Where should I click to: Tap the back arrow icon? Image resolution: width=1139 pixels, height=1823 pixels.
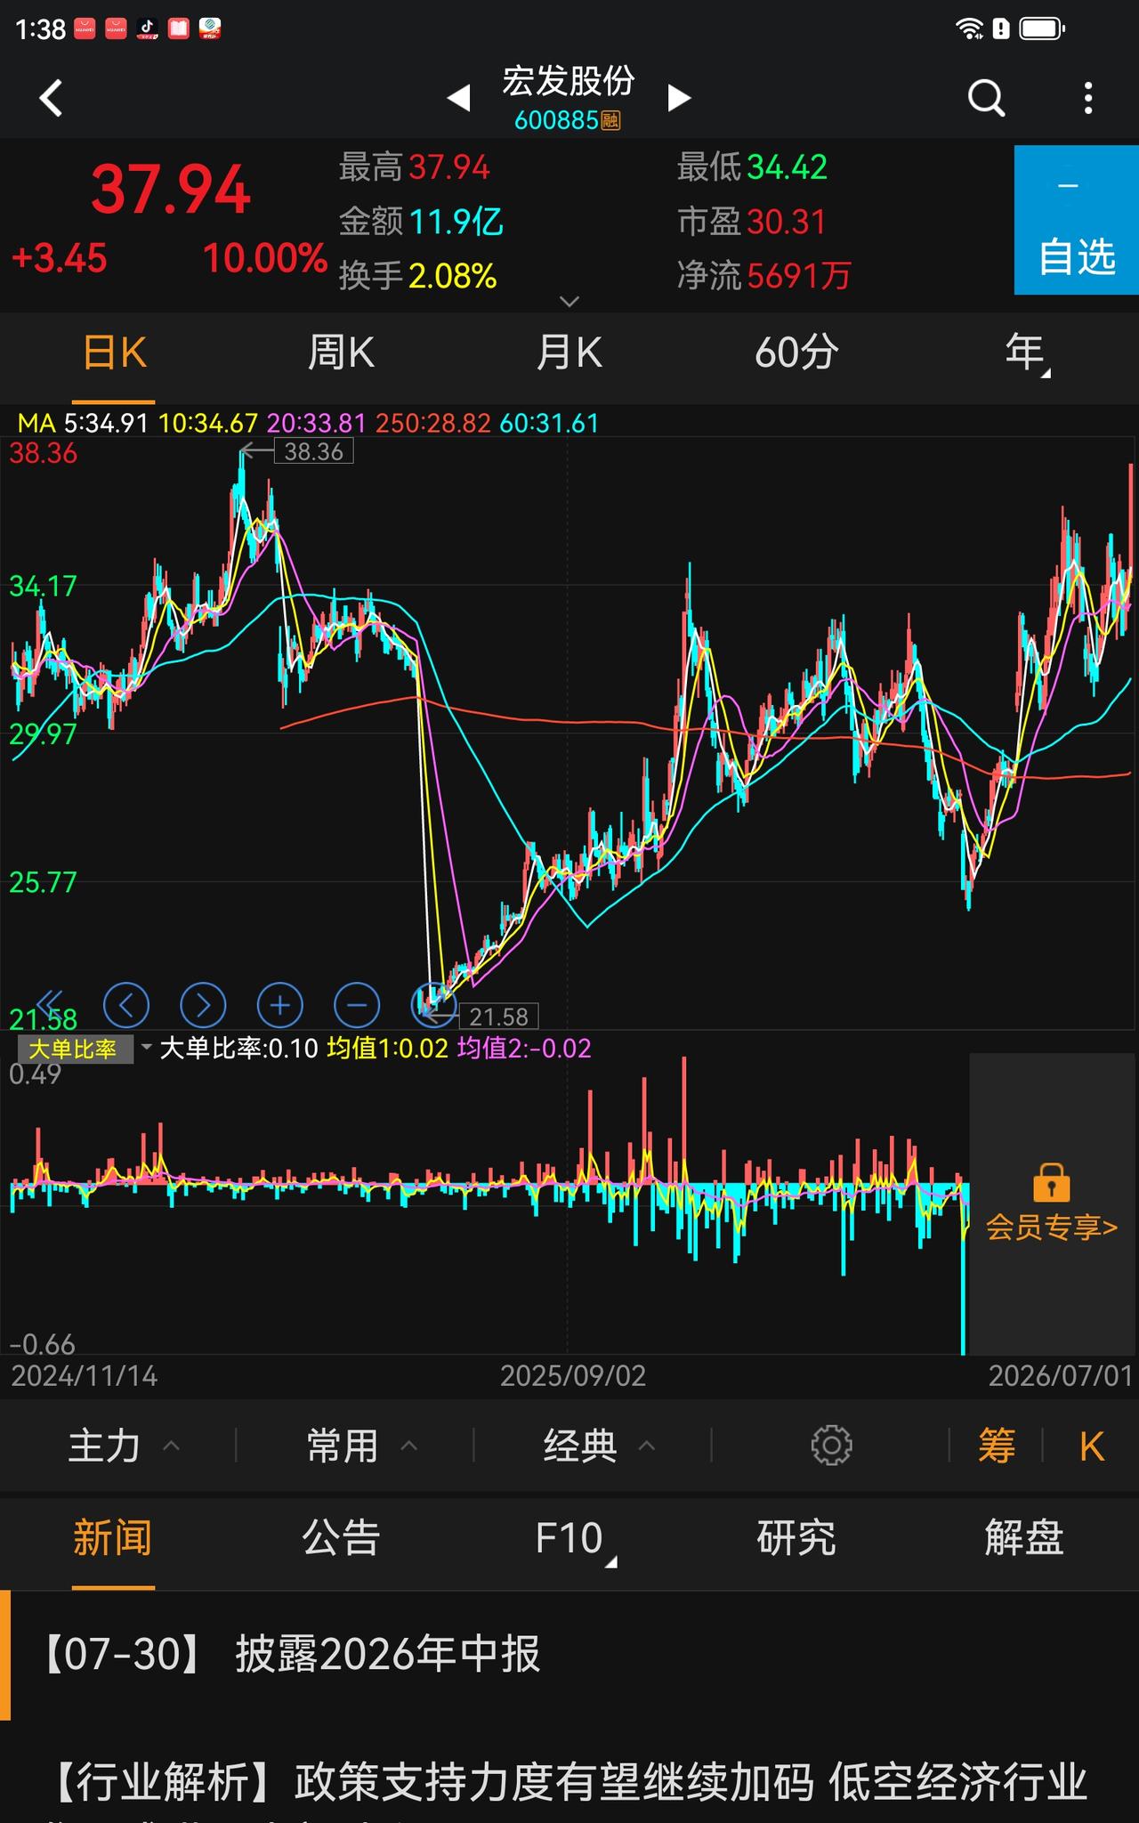point(52,98)
